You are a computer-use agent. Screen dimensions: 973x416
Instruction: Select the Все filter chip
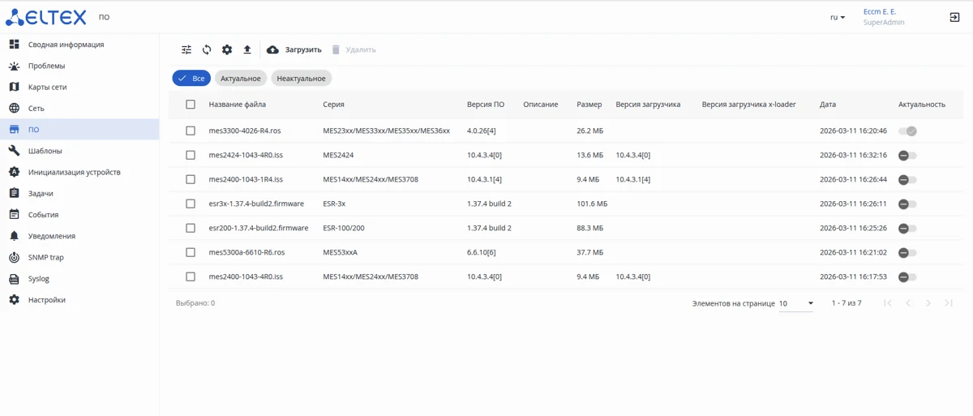click(191, 79)
